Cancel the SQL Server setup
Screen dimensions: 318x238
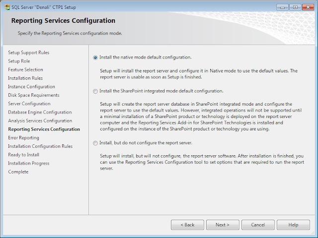pyautogui.click(x=258, y=225)
